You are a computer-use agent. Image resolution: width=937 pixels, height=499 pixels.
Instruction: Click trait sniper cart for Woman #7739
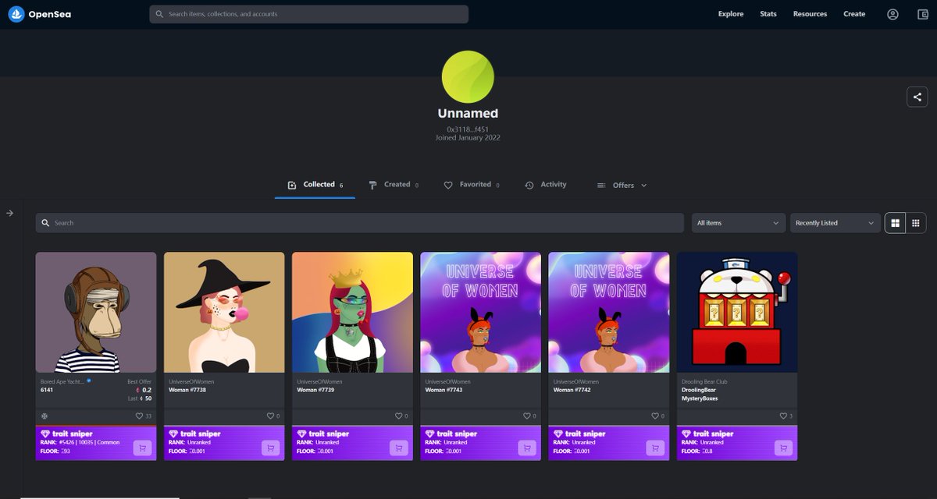[x=398, y=448]
